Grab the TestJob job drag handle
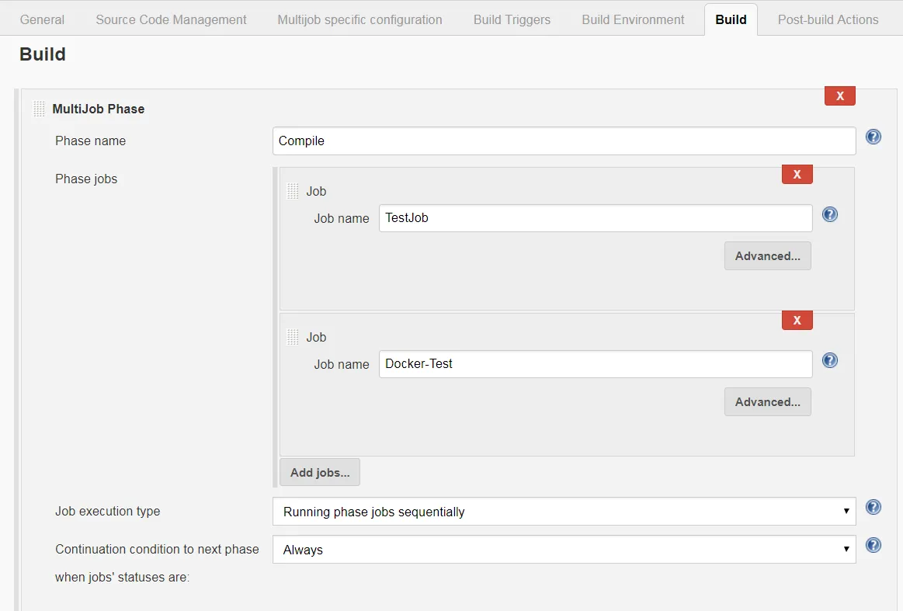This screenshot has width=903, height=611. point(293,191)
